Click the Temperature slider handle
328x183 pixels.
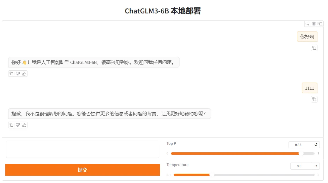pyautogui.click(x=212, y=175)
